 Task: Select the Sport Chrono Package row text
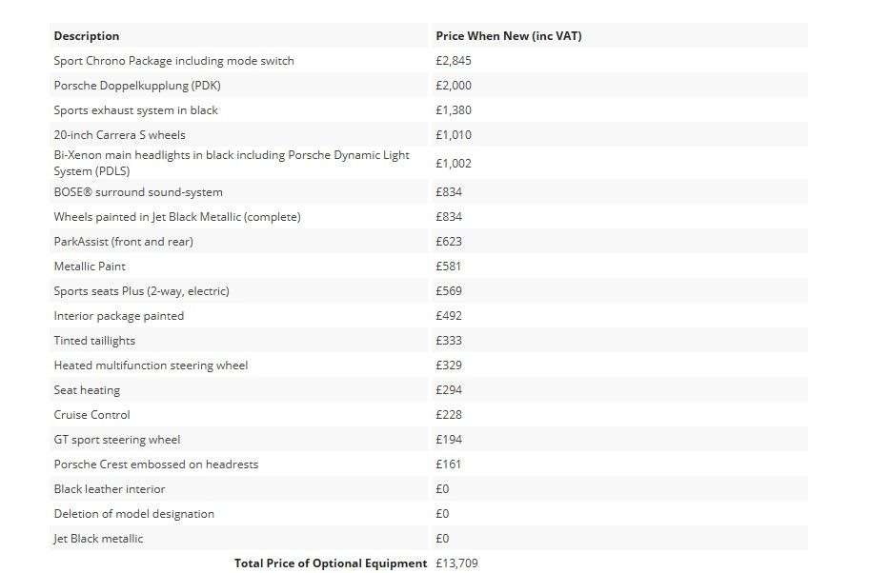(173, 61)
